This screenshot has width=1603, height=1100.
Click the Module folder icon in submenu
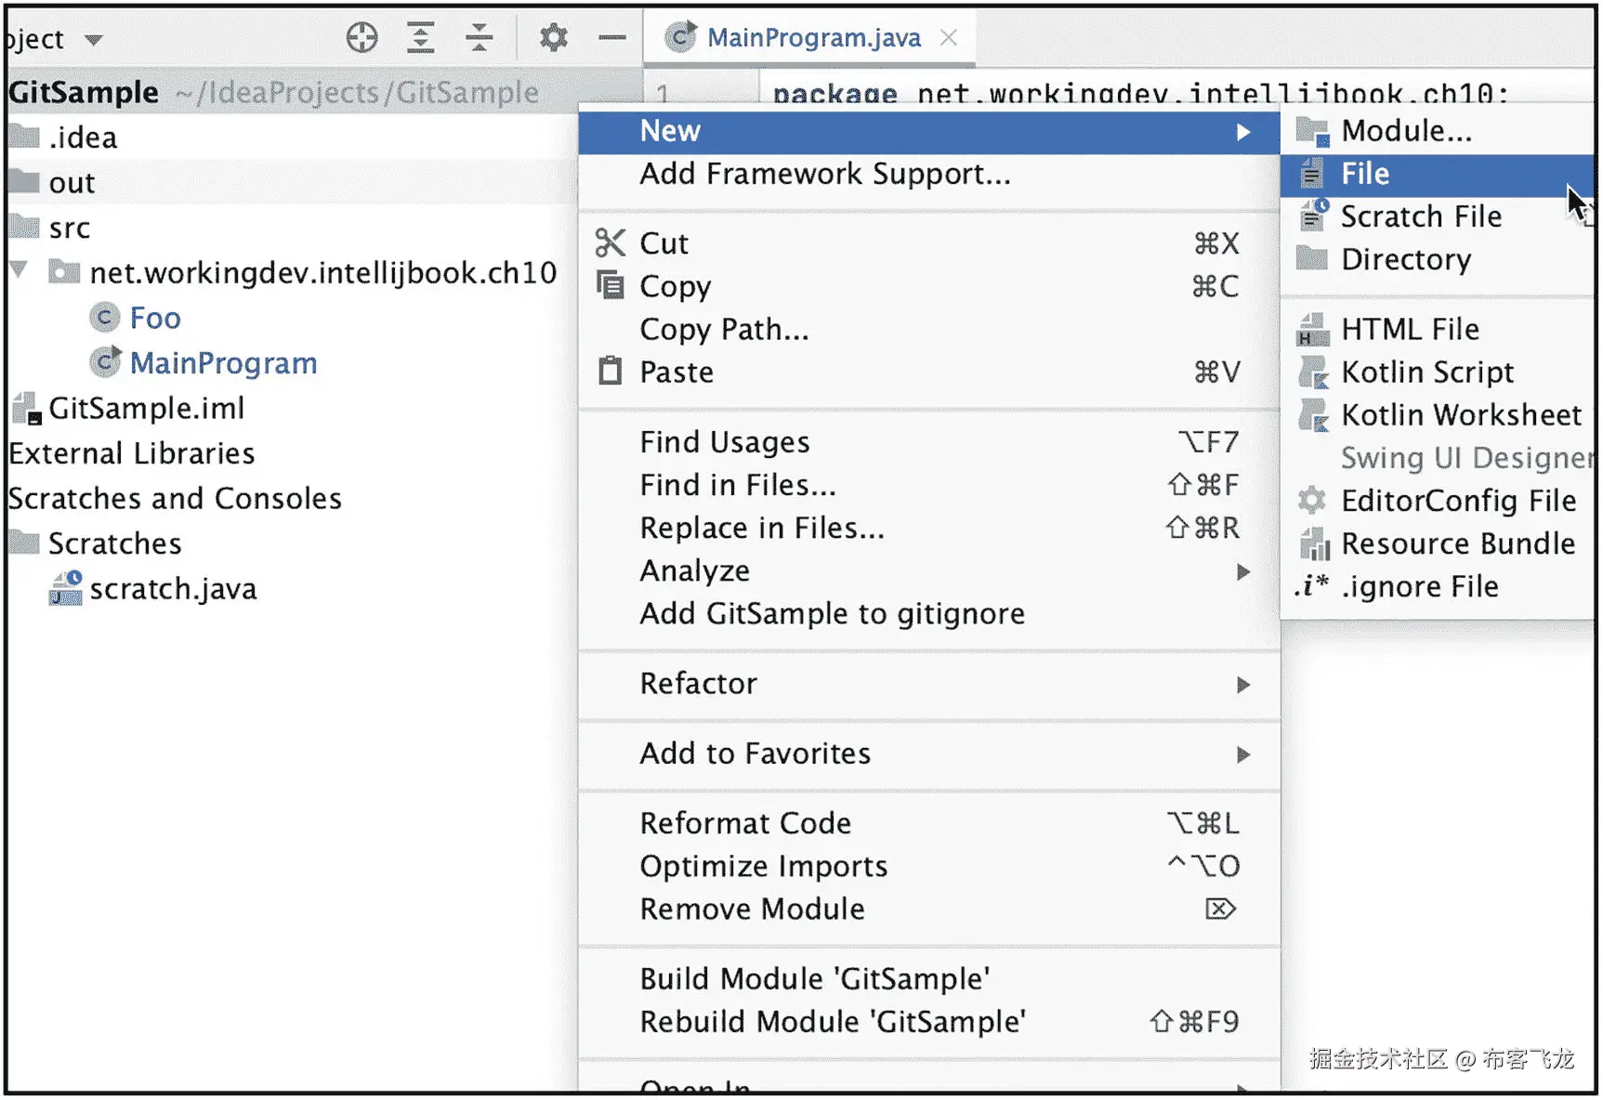click(1312, 131)
